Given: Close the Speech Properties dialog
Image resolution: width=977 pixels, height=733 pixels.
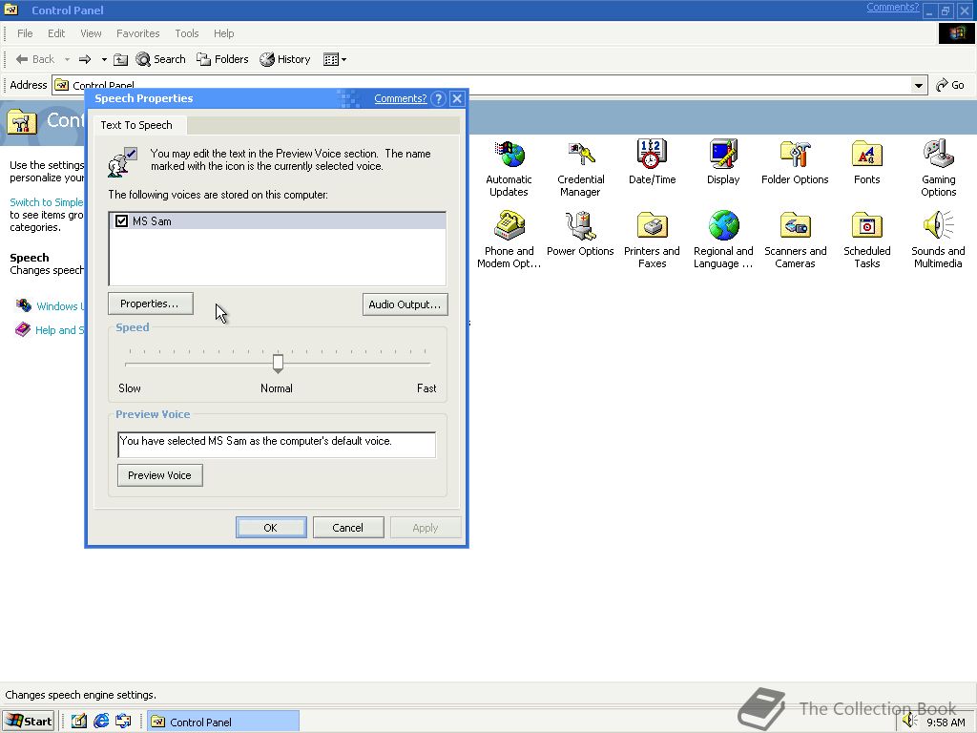Looking at the screenshot, I should pyautogui.click(x=457, y=98).
